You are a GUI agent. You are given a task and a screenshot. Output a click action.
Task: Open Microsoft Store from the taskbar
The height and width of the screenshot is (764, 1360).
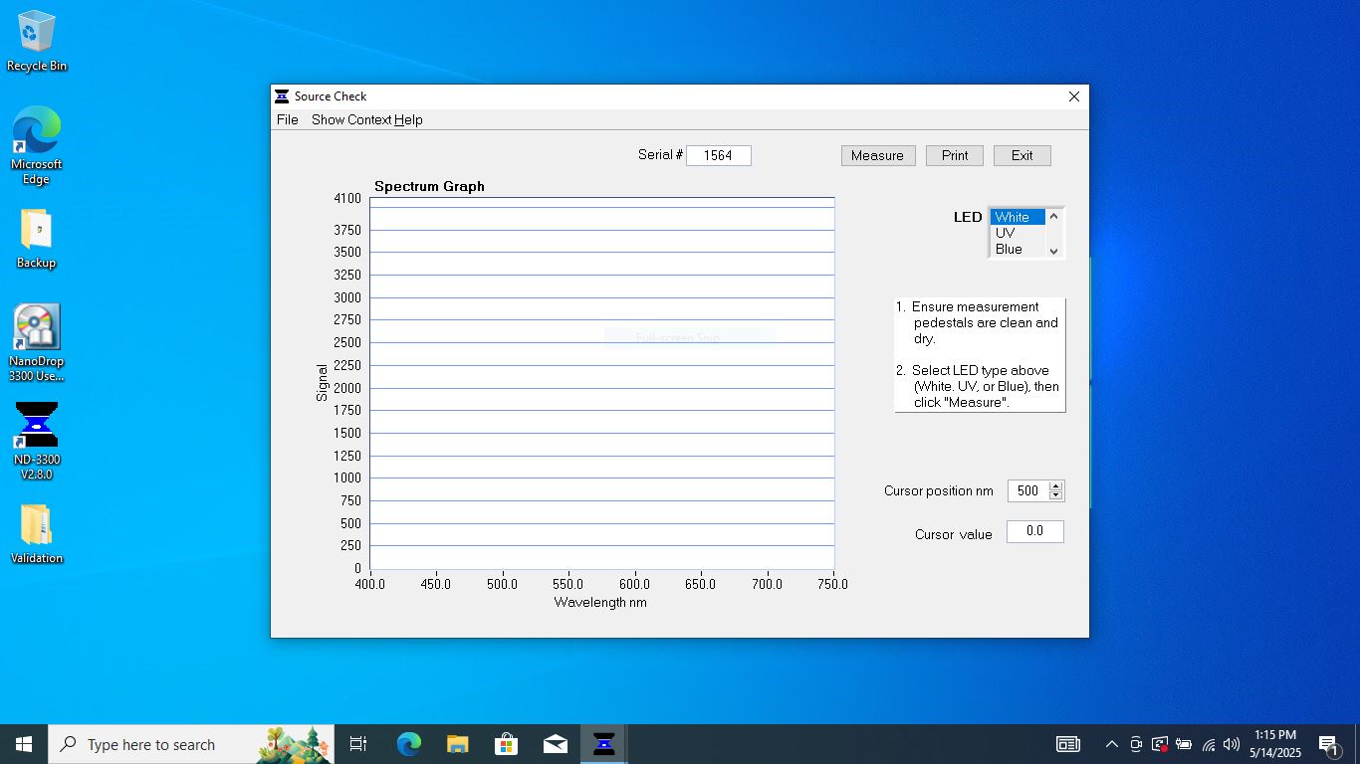[506, 744]
